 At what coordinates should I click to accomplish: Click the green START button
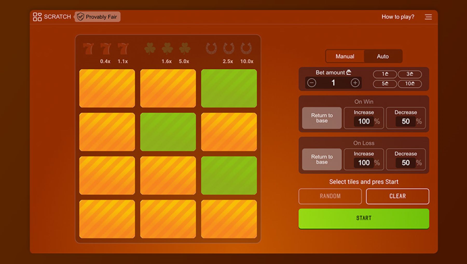click(x=364, y=218)
